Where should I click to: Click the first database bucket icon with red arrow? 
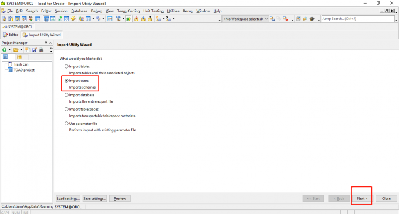136,19
